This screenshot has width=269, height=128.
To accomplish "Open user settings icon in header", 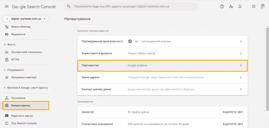I will (x=231, y=7).
